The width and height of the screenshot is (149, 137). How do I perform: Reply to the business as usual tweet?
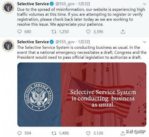pos(20,133)
